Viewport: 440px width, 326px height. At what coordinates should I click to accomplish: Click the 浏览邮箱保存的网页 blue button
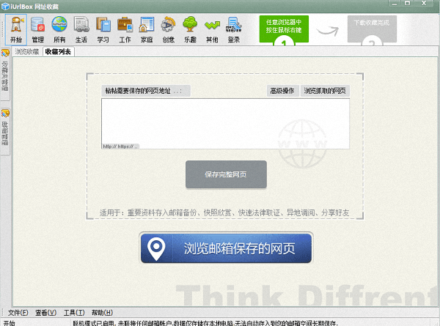coord(226,248)
